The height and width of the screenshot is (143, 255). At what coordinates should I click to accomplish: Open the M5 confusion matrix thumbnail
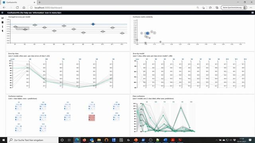pos(116,106)
